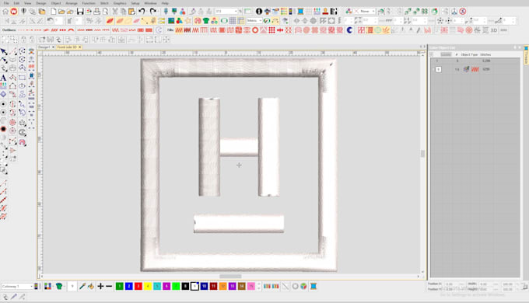Paste from the clipboard
The image size is (529, 303).
pos(132,12)
